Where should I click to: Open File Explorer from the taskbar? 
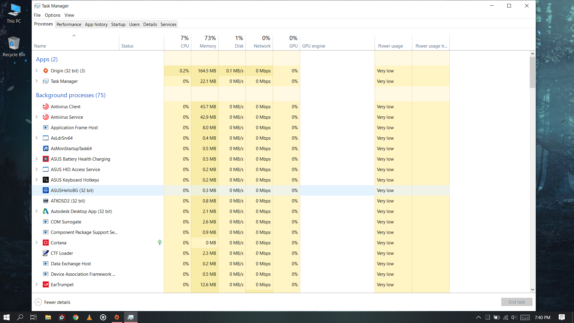[x=48, y=317]
